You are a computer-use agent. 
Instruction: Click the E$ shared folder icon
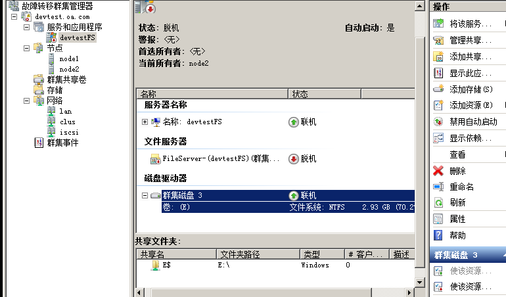point(156,265)
